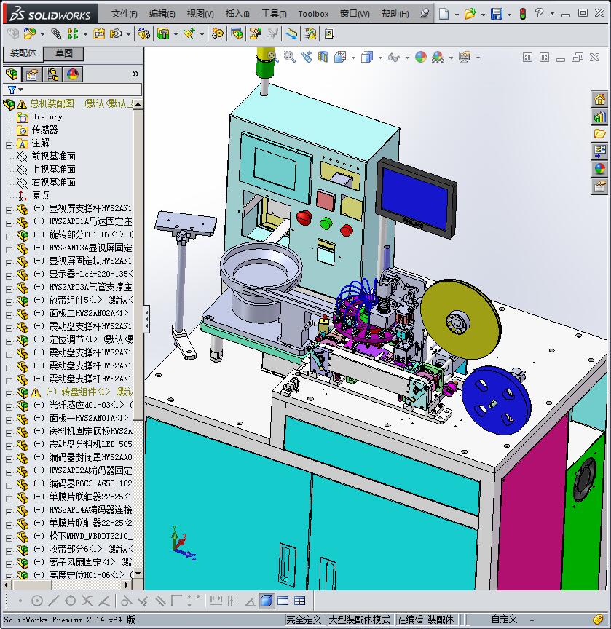
Task: Click the Rebuild traffic light icon
Action: [522, 14]
